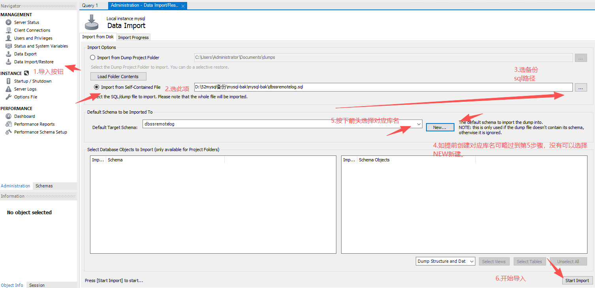Select Import from Dump Project Folder option

click(x=93, y=58)
